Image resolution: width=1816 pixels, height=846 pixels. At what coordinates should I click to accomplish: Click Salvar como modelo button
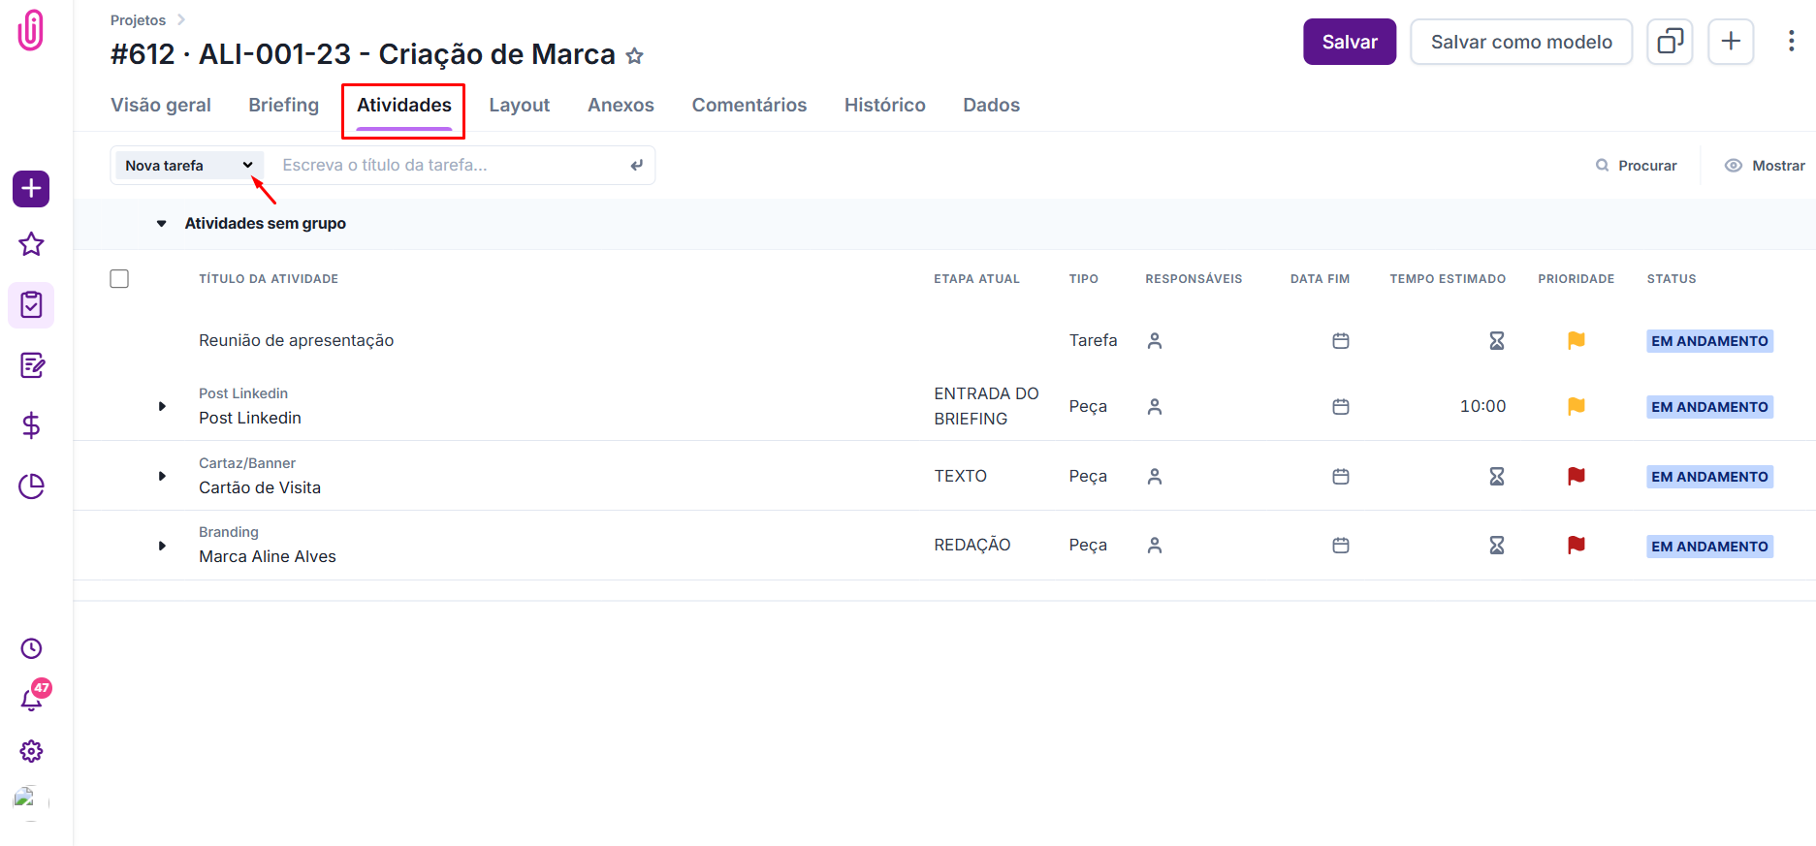click(1520, 42)
